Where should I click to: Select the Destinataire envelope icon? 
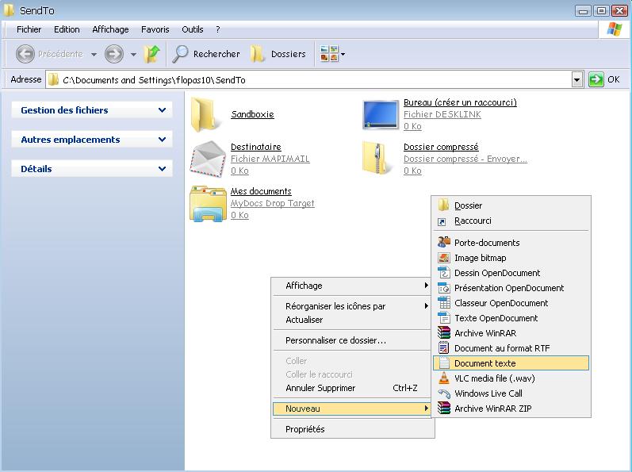tap(208, 159)
